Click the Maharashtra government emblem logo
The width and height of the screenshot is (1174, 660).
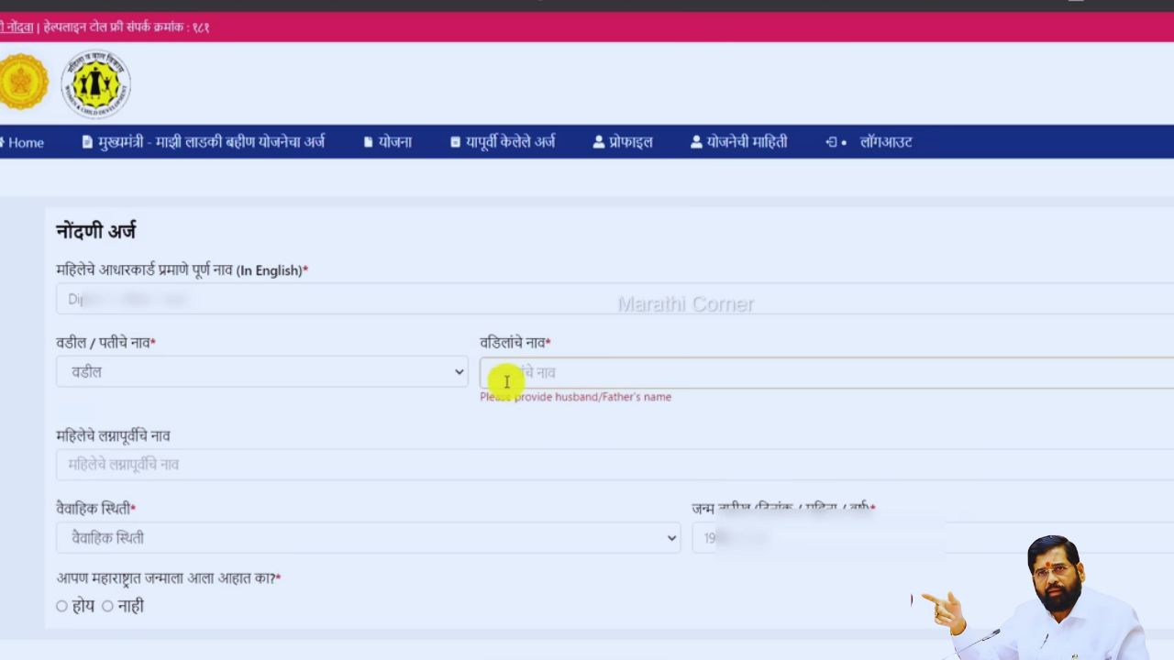point(23,82)
